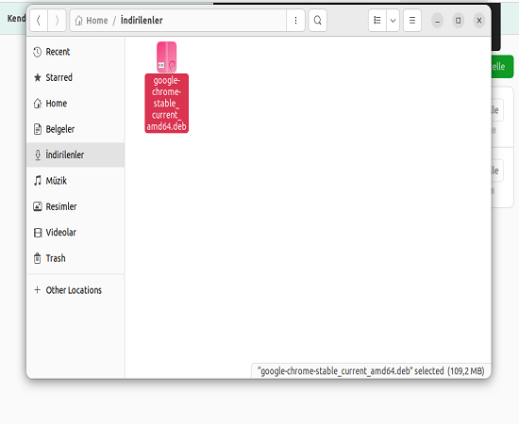Go forward with the right arrow button
Screen dimensions: 519x424
pyautogui.click(x=57, y=21)
